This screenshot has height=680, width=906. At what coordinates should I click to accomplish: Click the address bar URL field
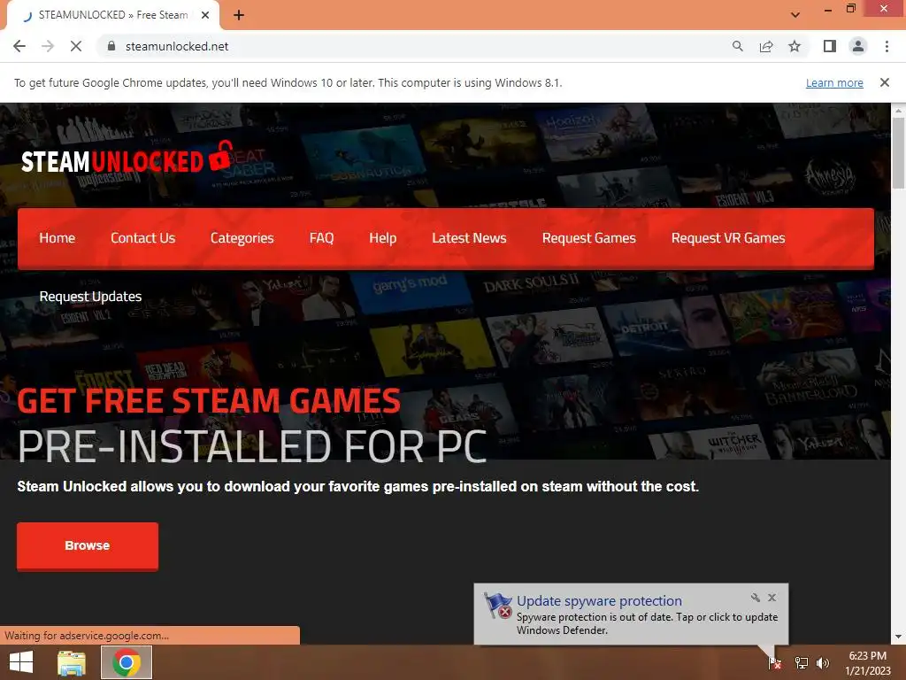click(x=416, y=46)
